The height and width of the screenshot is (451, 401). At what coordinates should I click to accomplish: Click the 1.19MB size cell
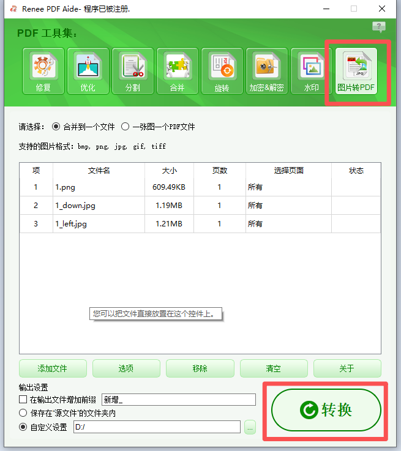pyautogui.click(x=169, y=206)
